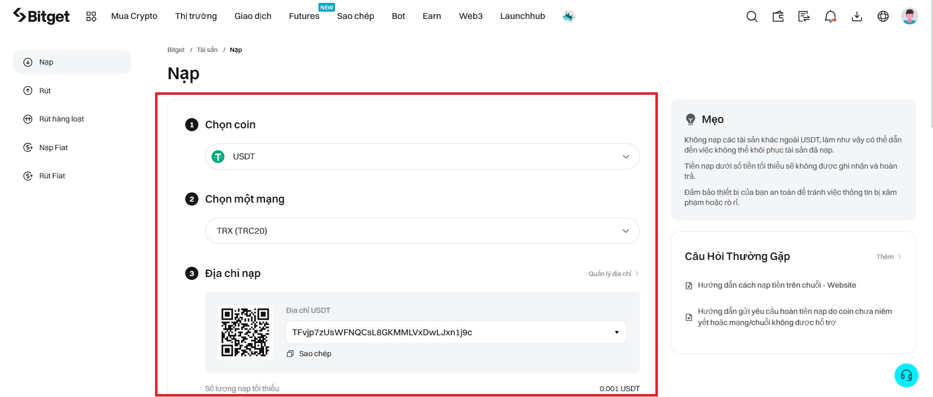This screenshot has width=933, height=397.
Task: Click the Địa chỉ USDT label
Action: (x=308, y=311)
